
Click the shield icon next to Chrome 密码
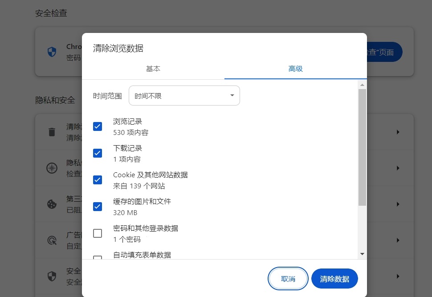click(x=52, y=52)
